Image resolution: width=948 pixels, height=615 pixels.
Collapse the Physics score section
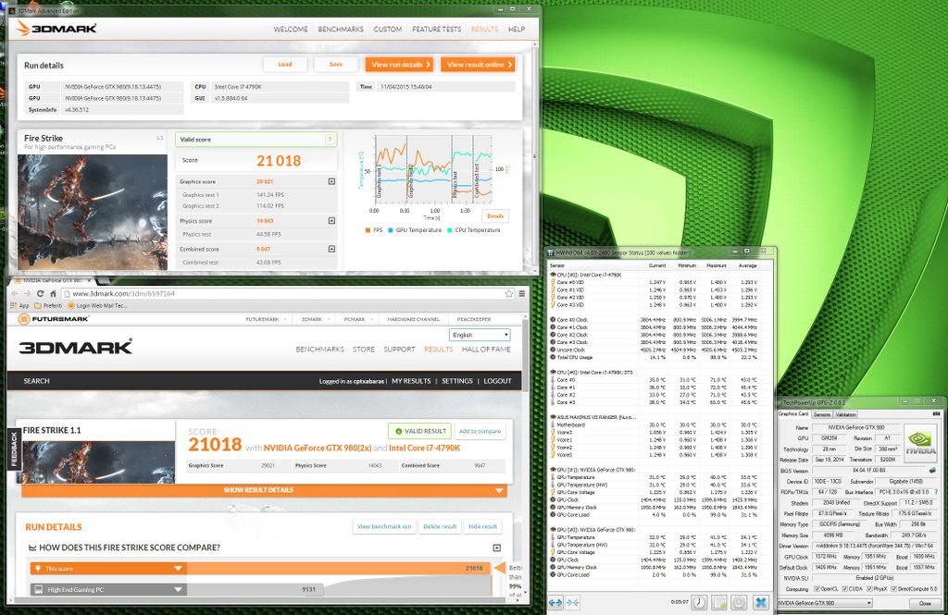[331, 221]
